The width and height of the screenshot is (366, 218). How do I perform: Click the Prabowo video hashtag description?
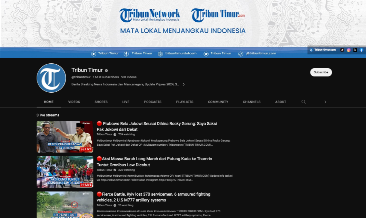point(164,143)
